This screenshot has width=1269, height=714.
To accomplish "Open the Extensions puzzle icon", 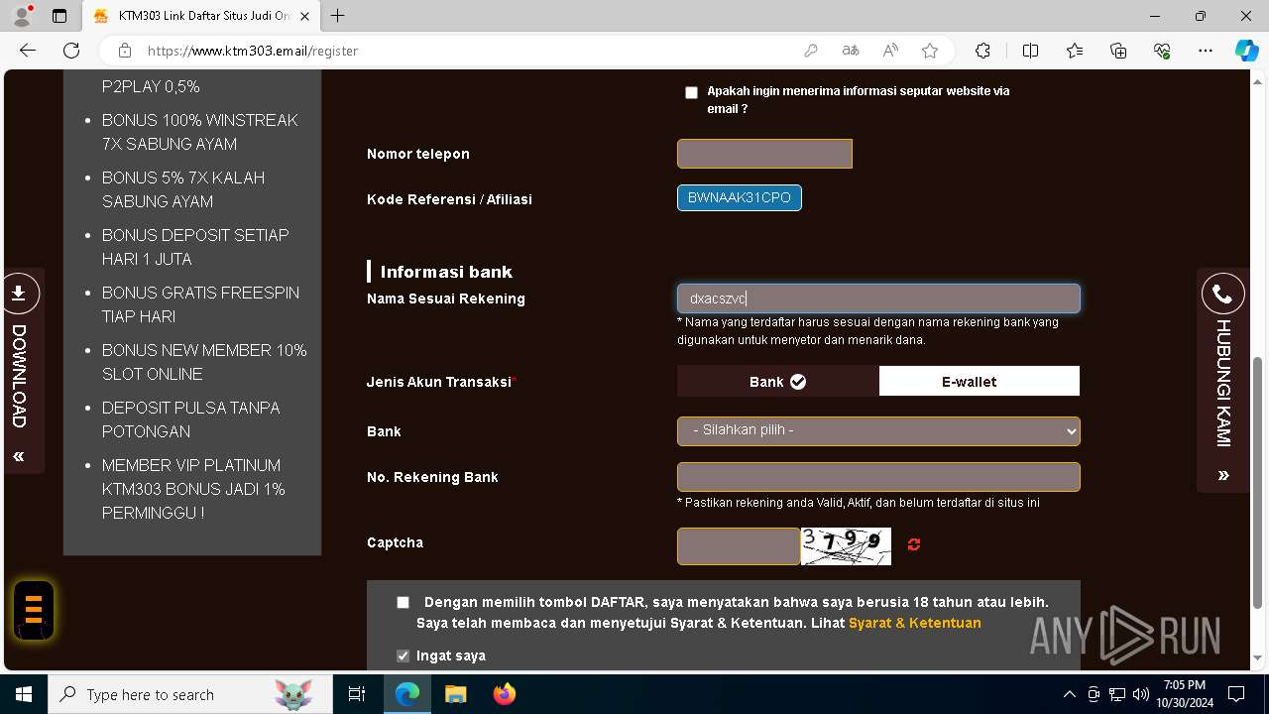I will [982, 51].
